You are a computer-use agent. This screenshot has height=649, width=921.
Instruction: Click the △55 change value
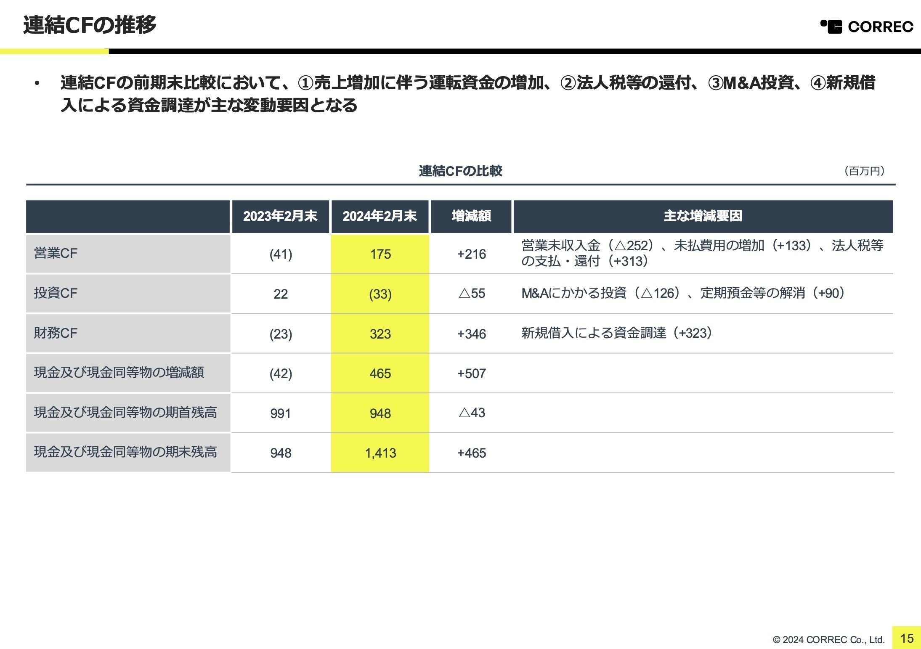click(472, 293)
